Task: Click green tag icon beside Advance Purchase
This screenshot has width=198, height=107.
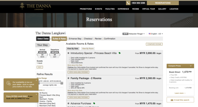Action: 94,103
